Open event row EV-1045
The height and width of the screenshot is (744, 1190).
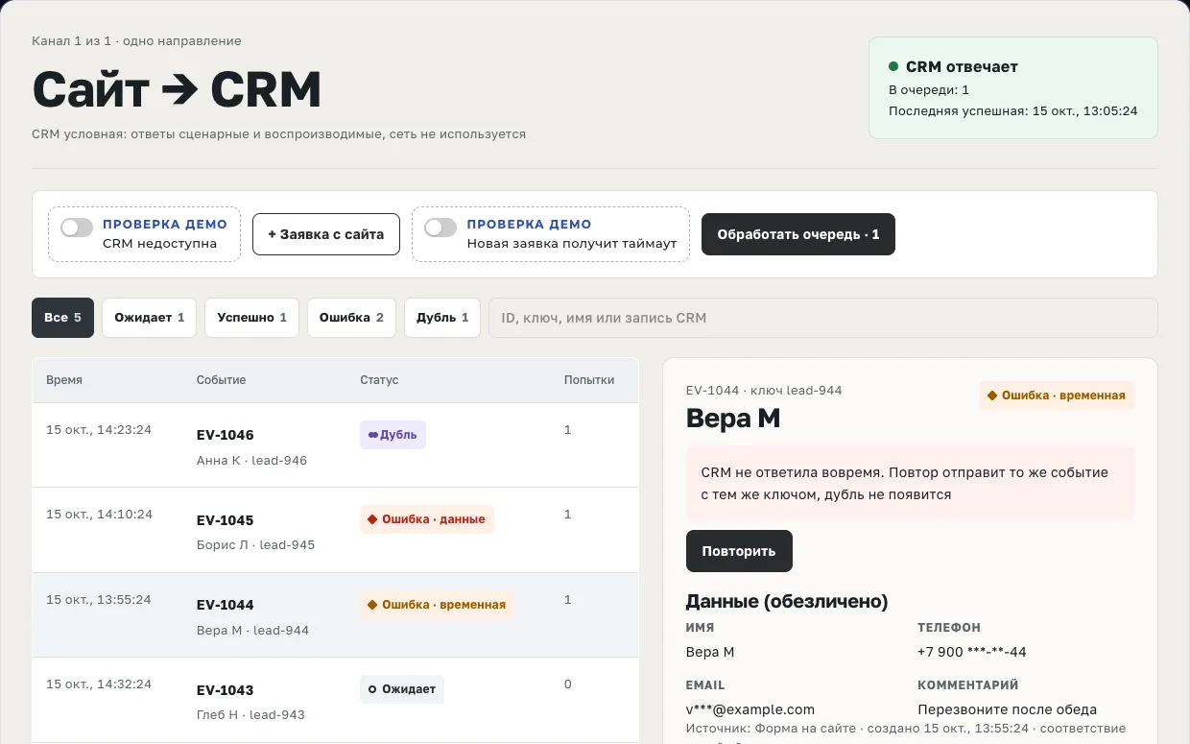point(335,530)
